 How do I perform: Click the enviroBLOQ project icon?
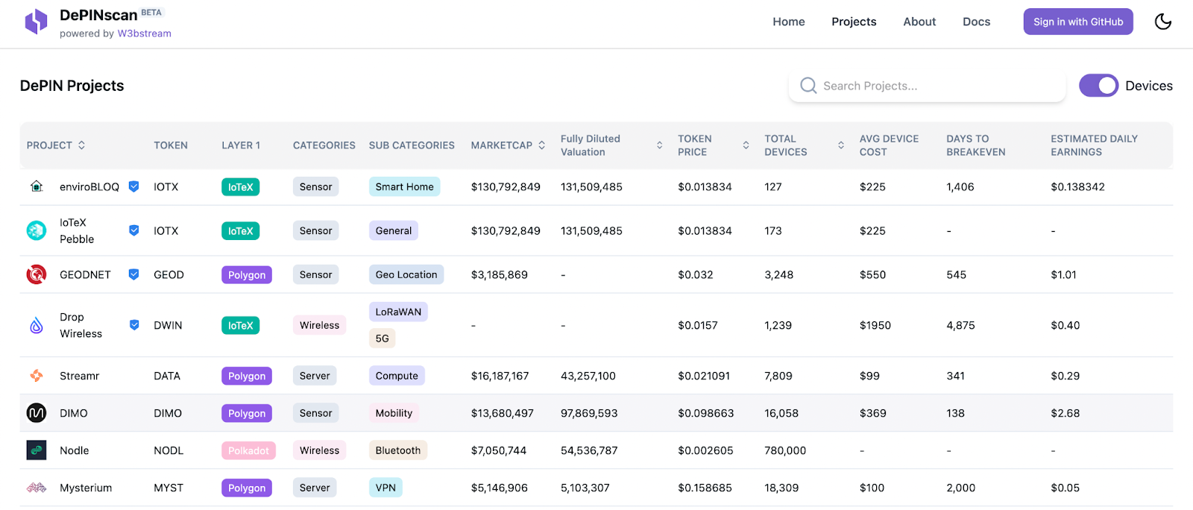click(x=37, y=186)
